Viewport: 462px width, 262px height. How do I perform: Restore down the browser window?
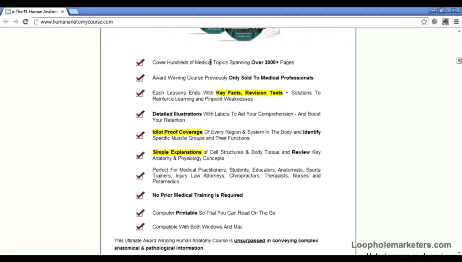point(442,10)
